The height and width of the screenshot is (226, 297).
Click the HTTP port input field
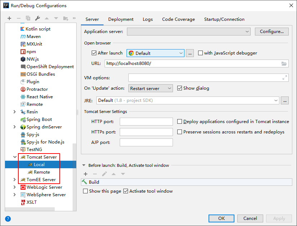[x=146, y=122]
